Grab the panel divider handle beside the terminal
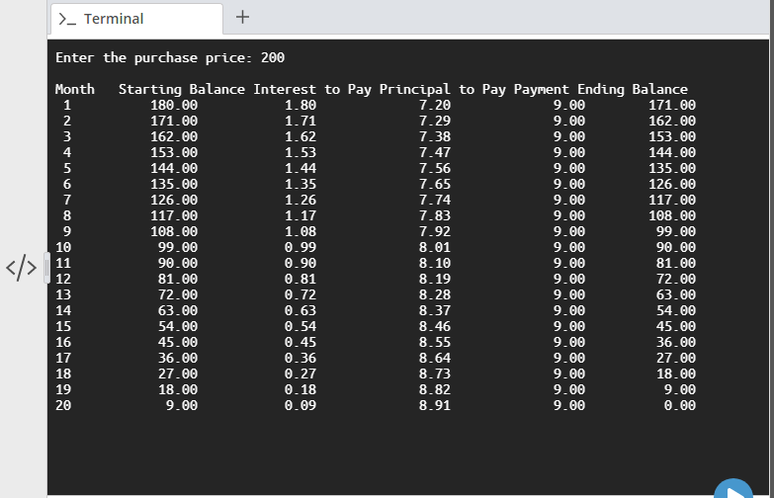774x498 pixels. pyautogui.click(x=46, y=268)
